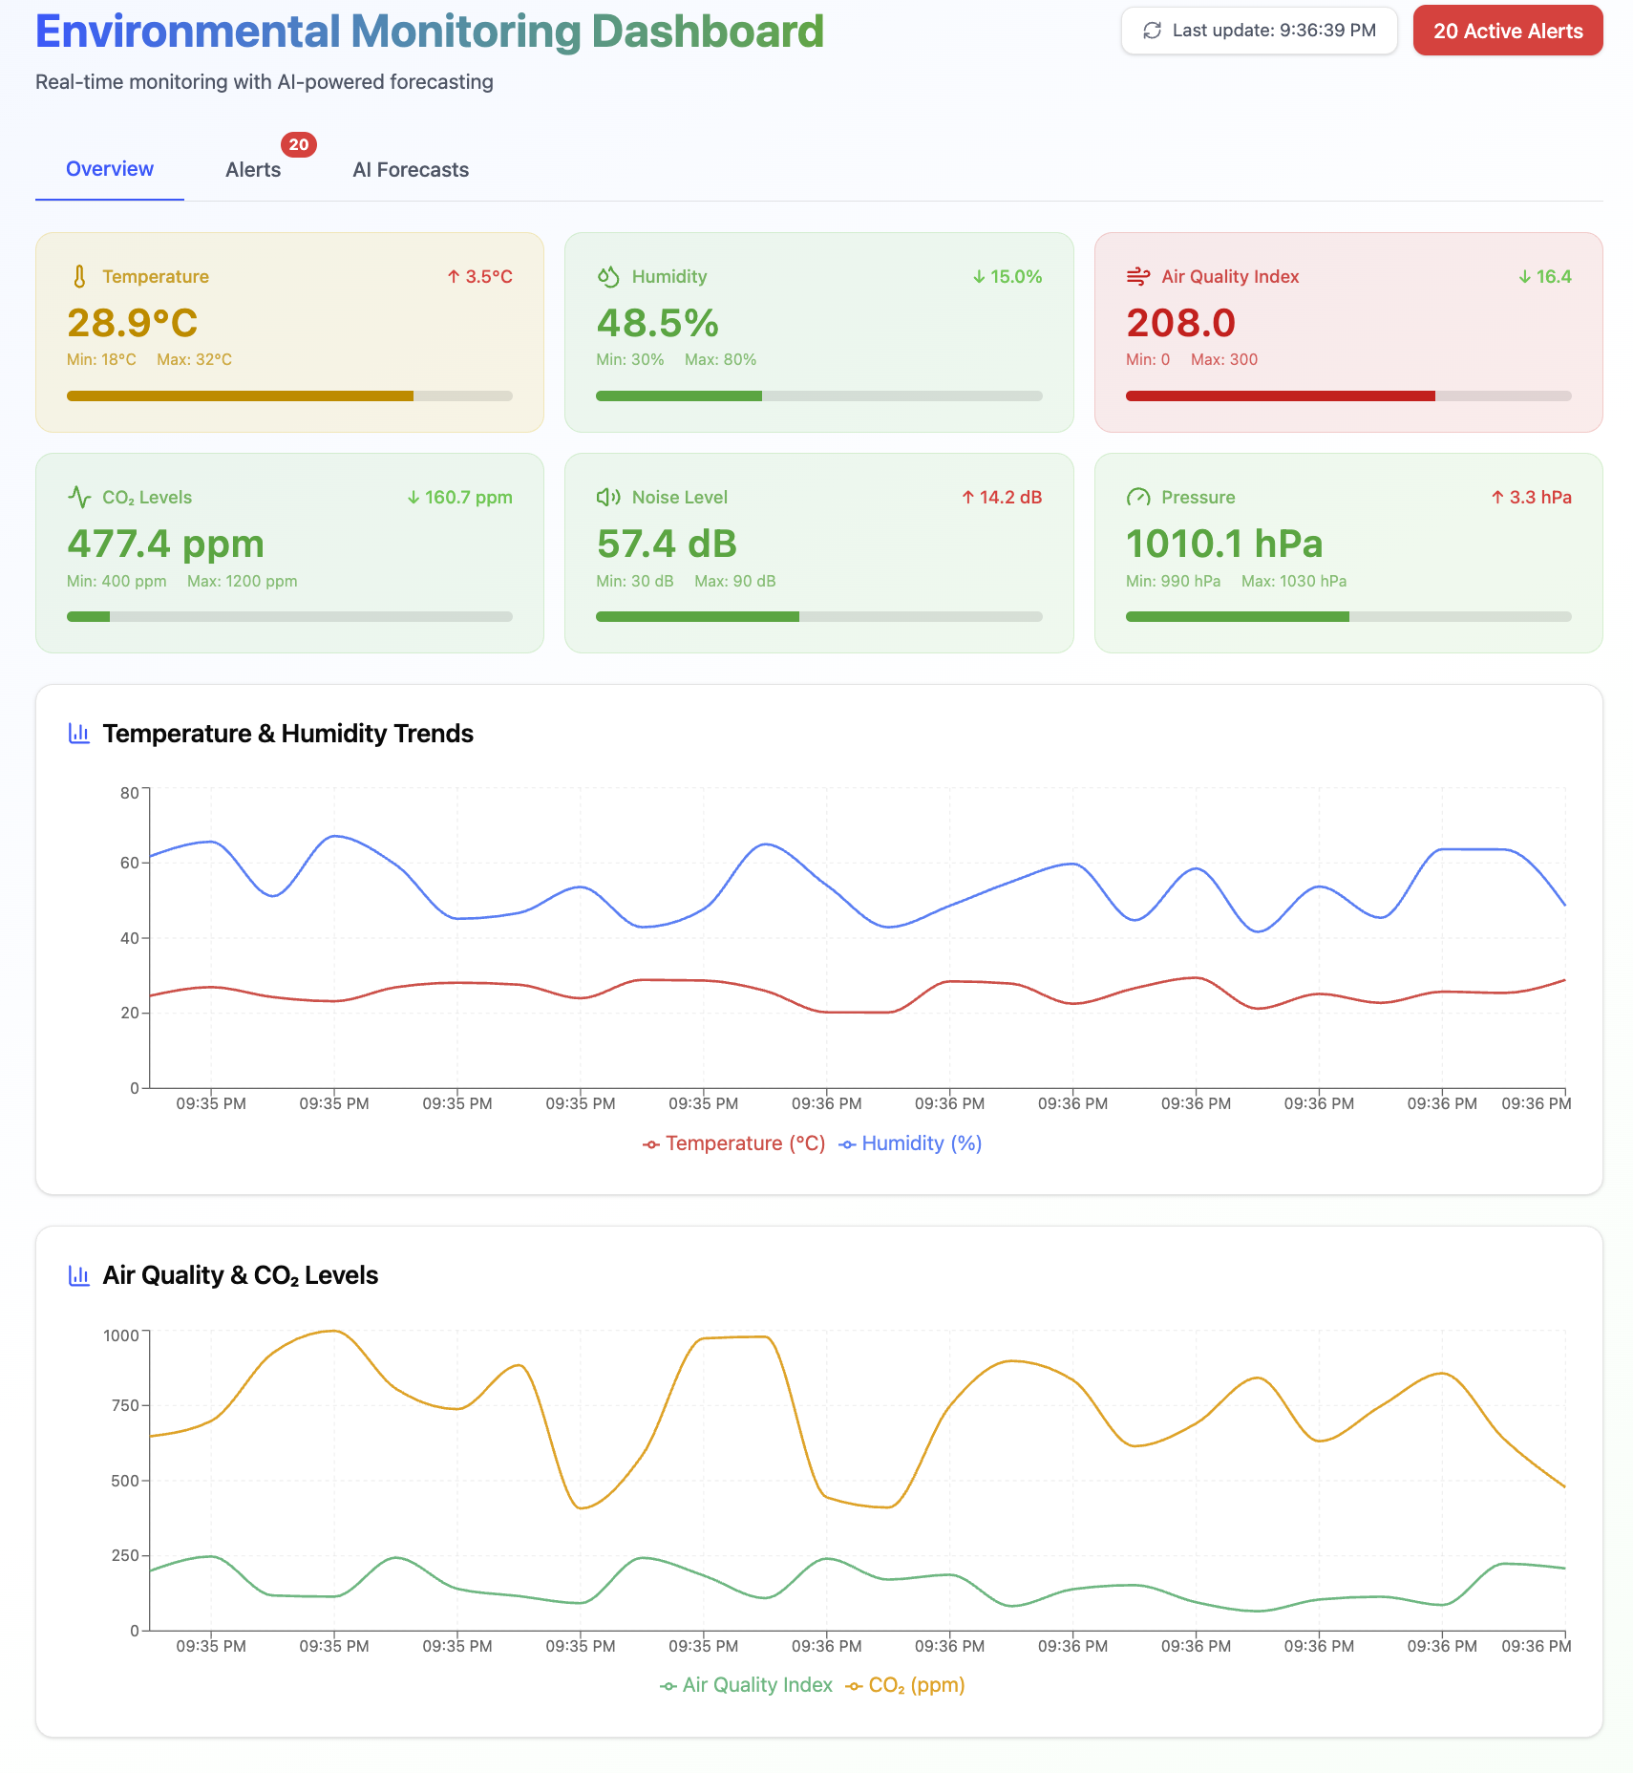Click the refresh icon next to last update time
The width and height of the screenshot is (1633, 1773).
coord(1151,30)
